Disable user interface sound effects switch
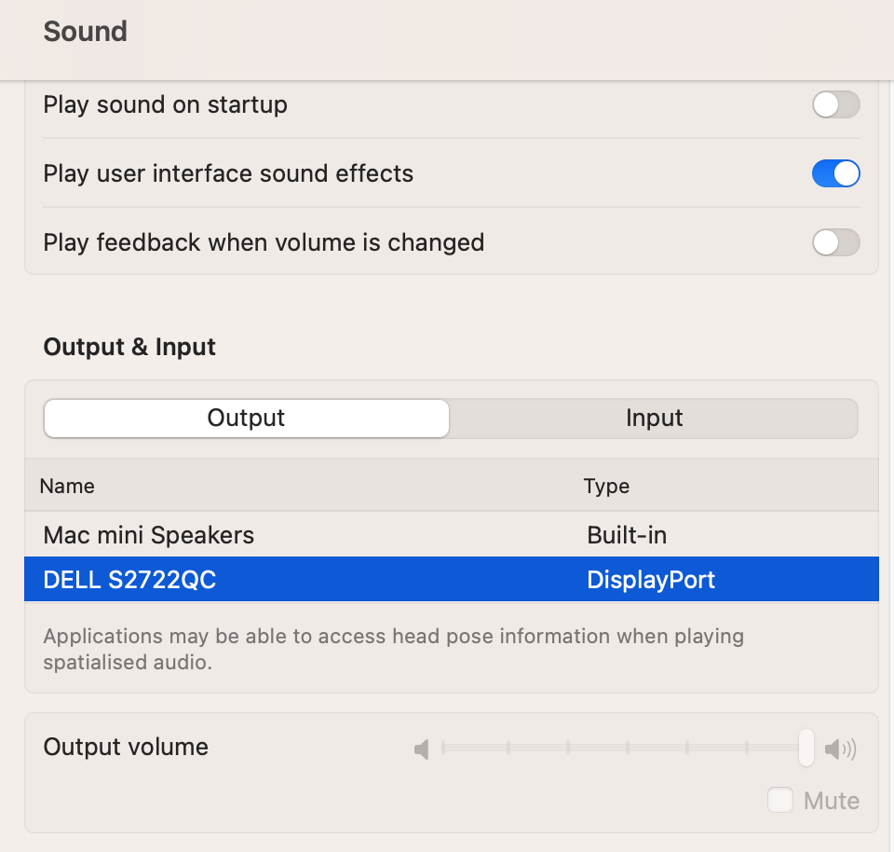Viewport: 894px width, 852px height. (x=835, y=173)
